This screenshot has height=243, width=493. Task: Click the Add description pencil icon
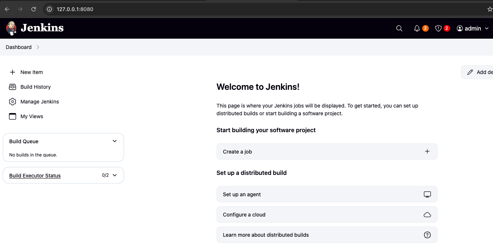[470, 72]
